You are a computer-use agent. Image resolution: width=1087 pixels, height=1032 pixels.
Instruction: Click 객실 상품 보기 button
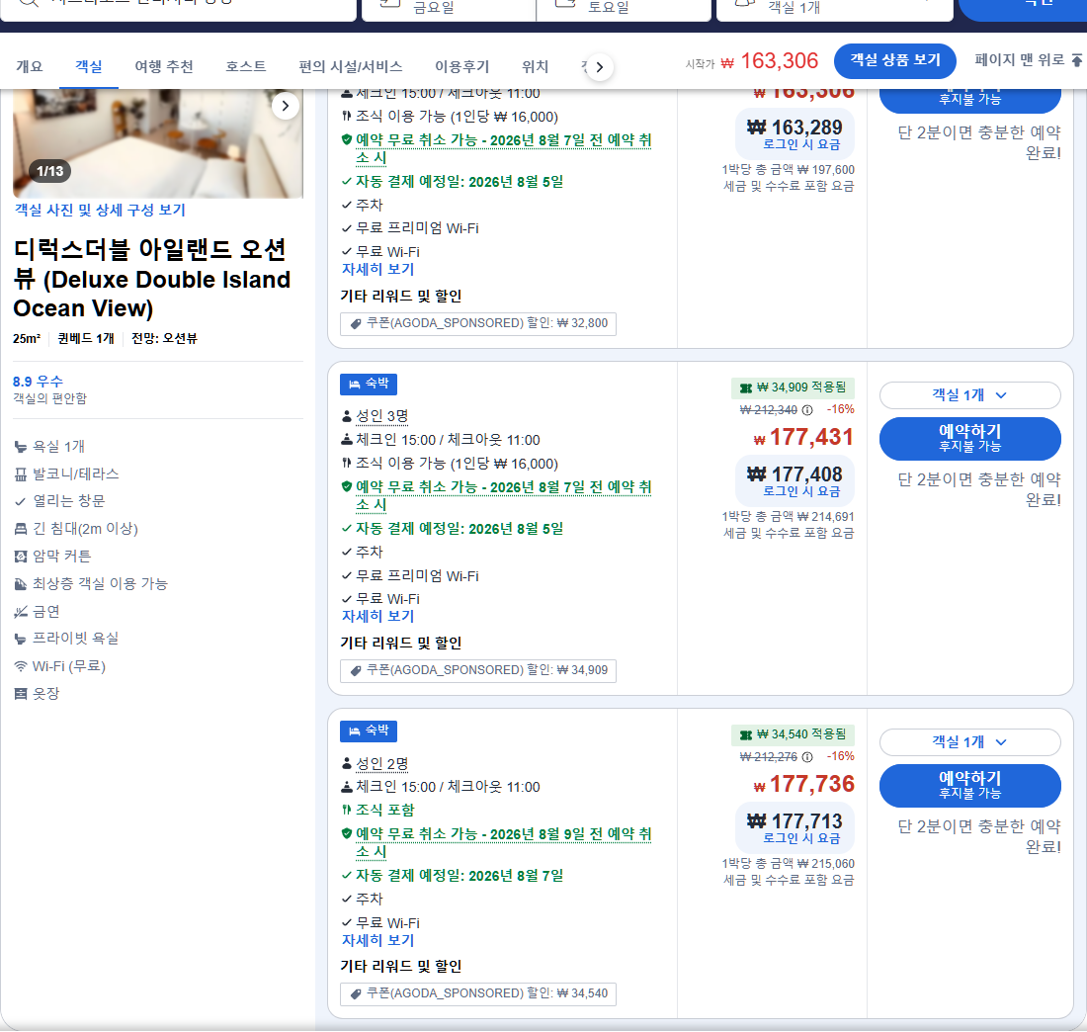pyautogui.click(x=895, y=60)
